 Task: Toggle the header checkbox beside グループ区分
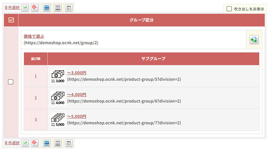pos(11,20)
